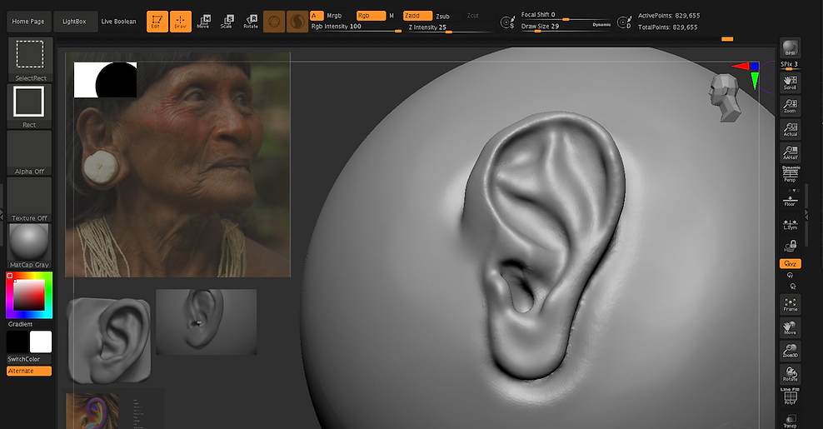Click the old woman reference photo

(178, 164)
